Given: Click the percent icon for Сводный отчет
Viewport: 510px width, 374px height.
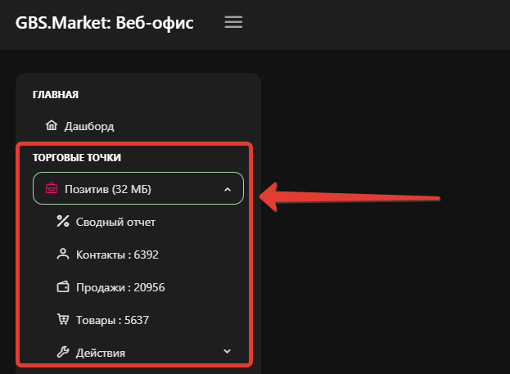Looking at the screenshot, I should (62, 221).
